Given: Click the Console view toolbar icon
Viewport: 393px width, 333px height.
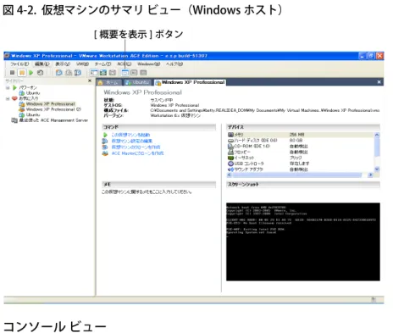Looking at the screenshot, I should [134, 73].
